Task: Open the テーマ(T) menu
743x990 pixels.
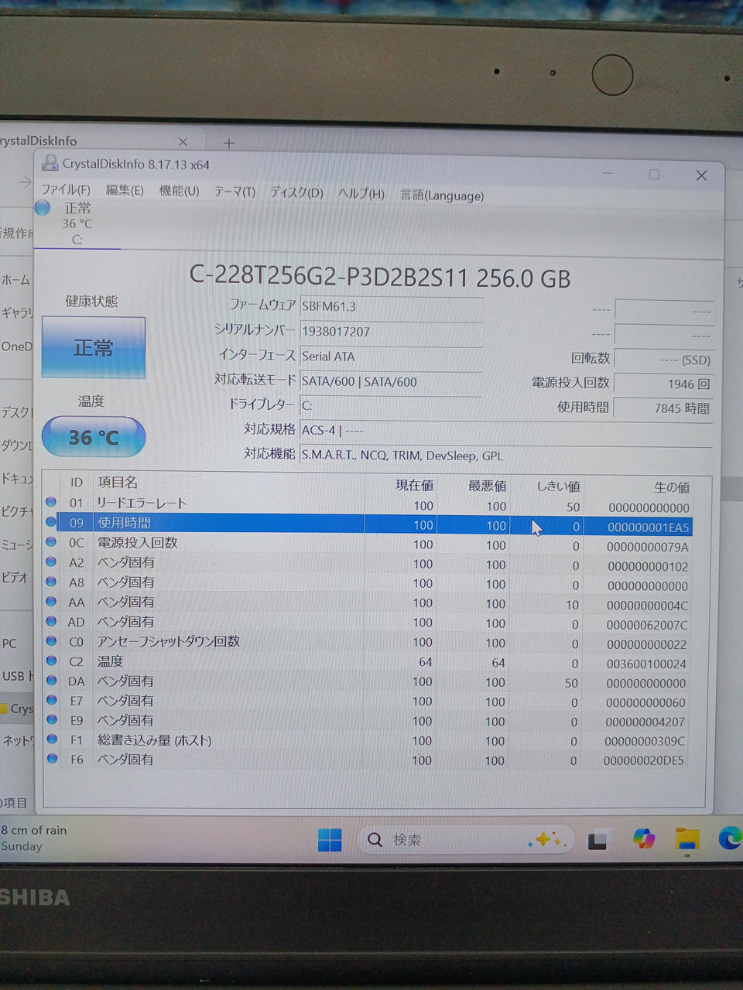Action: click(235, 192)
